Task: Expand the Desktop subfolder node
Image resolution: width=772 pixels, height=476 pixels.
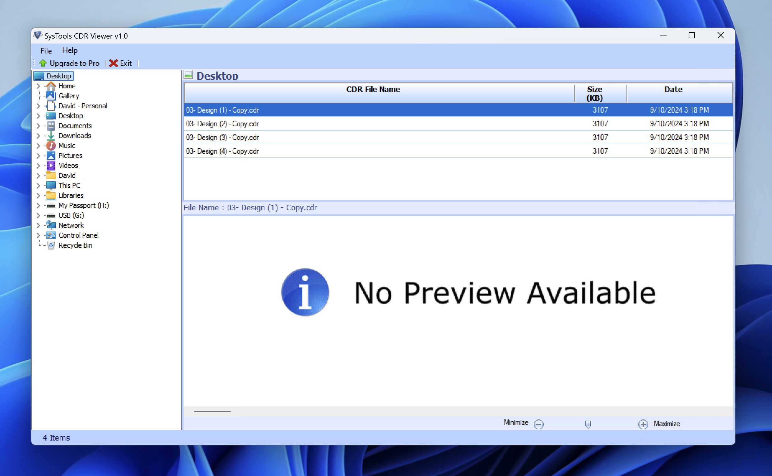Action: (x=38, y=116)
